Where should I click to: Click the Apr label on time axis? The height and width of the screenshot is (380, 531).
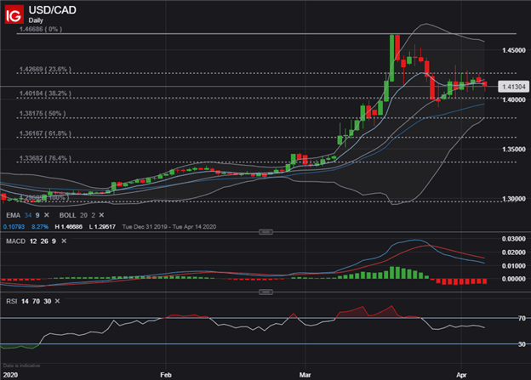click(x=461, y=375)
